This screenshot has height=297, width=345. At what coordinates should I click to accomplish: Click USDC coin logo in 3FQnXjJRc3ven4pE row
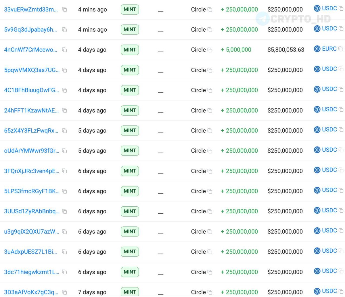click(x=317, y=170)
